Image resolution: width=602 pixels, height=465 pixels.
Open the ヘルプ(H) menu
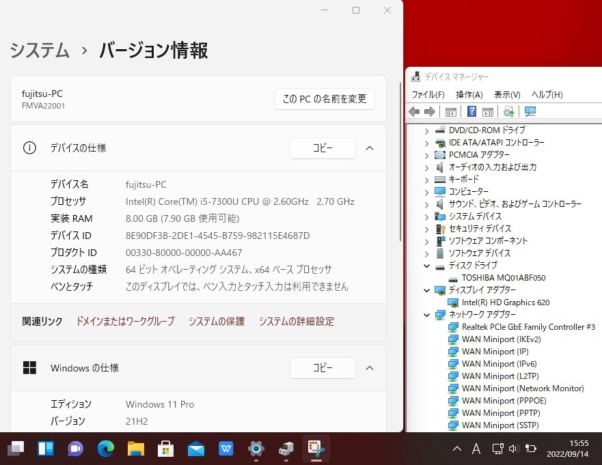[x=547, y=94]
